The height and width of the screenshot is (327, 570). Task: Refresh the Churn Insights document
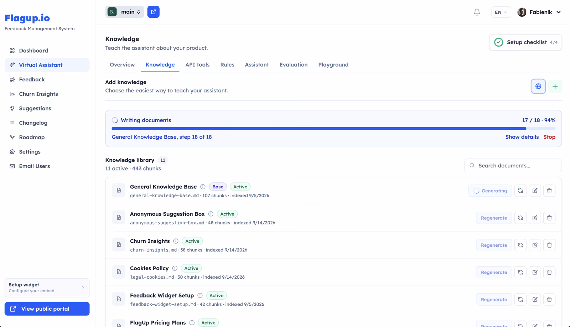(x=520, y=245)
